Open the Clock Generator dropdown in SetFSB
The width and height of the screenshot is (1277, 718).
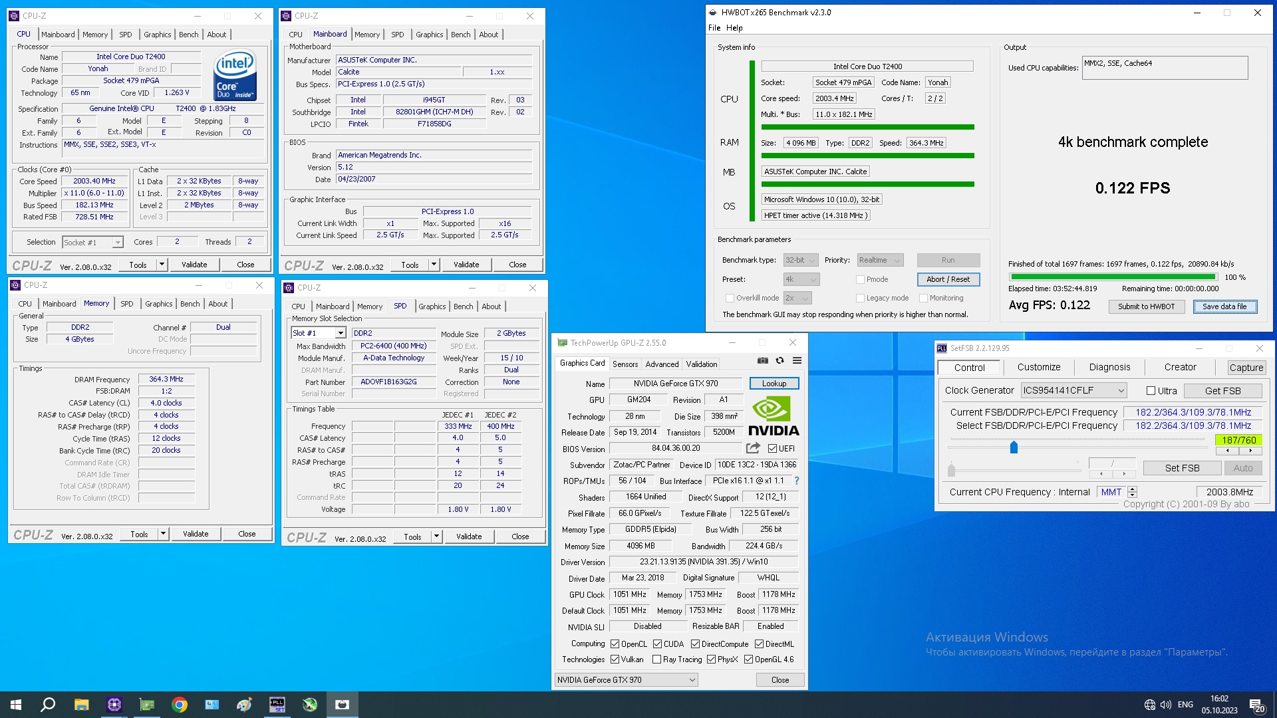click(1073, 390)
